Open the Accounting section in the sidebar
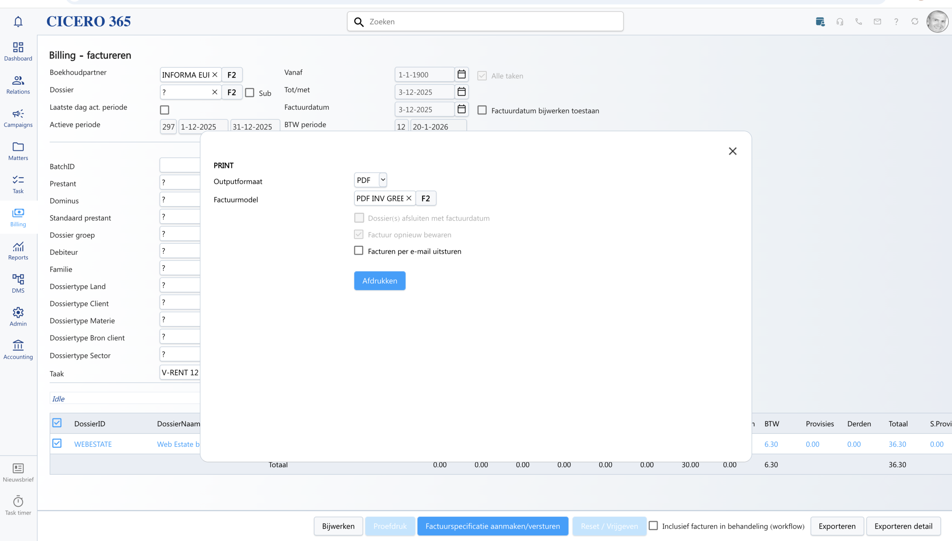This screenshot has width=952, height=541. click(18, 350)
